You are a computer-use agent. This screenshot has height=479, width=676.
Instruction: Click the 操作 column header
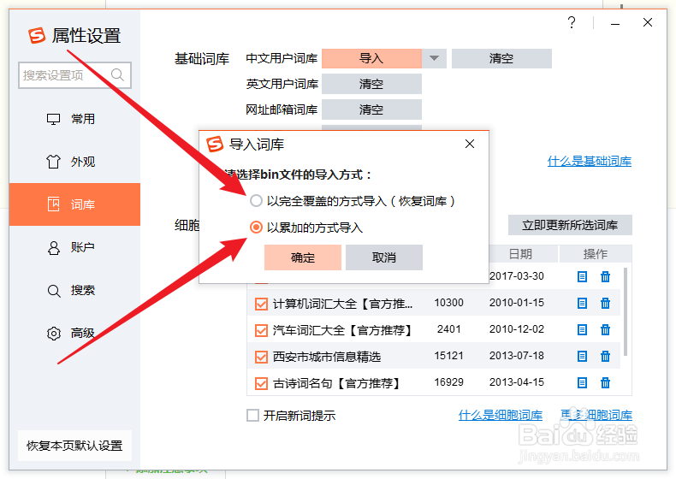coord(596,254)
